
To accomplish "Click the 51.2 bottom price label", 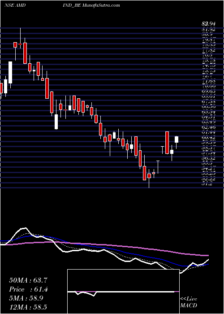I will [208, 184].
